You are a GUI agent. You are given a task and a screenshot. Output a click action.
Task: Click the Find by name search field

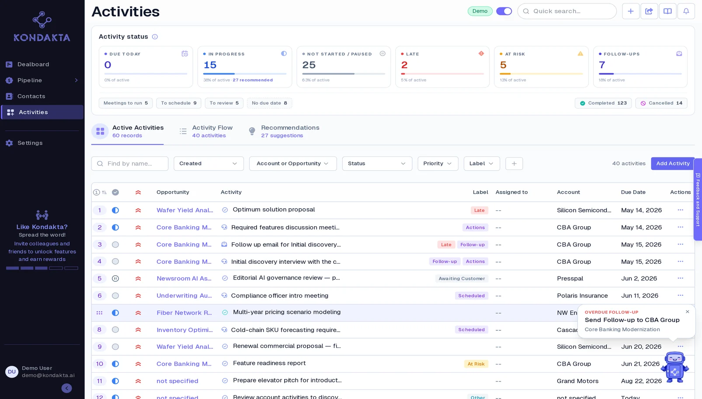pos(130,164)
